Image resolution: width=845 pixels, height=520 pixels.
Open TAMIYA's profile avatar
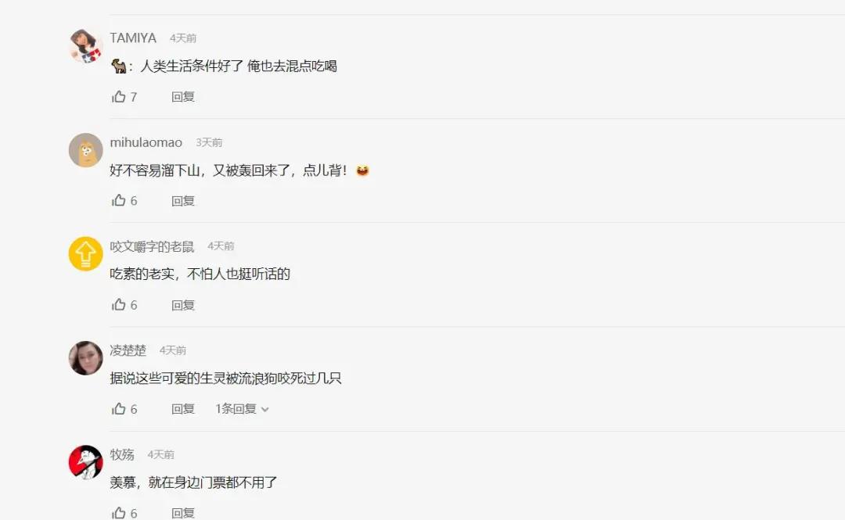86,46
